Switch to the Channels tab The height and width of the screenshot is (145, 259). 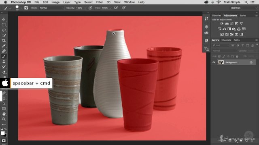click(x=226, y=40)
